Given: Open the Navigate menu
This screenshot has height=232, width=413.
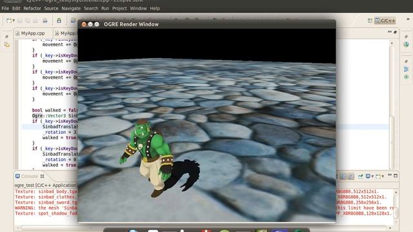Looking at the screenshot, I should click(x=71, y=8).
